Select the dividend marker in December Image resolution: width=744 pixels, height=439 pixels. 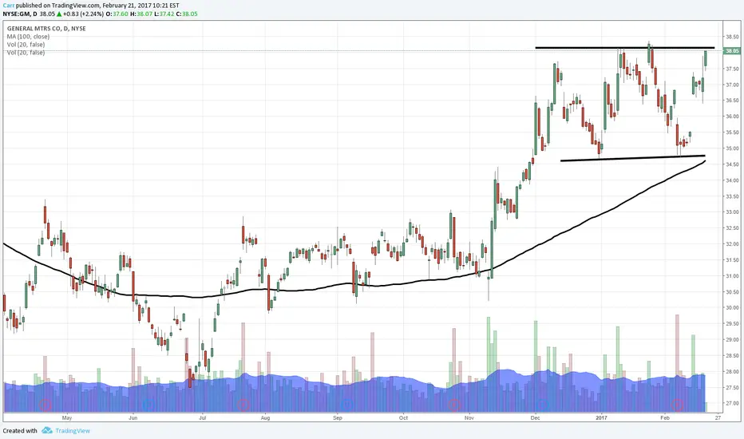click(543, 405)
